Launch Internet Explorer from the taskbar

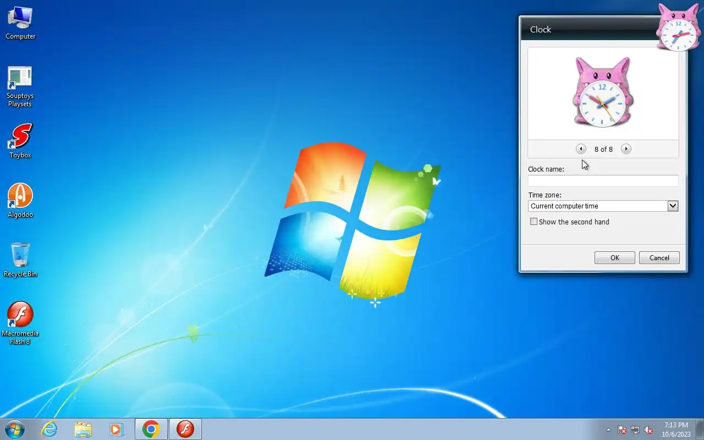click(x=50, y=429)
